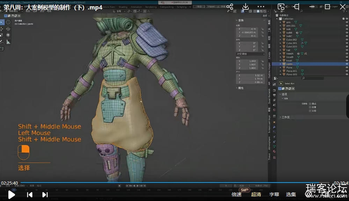Toggle visibility eye for arm object
This screenshot has width=349, height=201.
pyautogui.click(x=347, y=22)
